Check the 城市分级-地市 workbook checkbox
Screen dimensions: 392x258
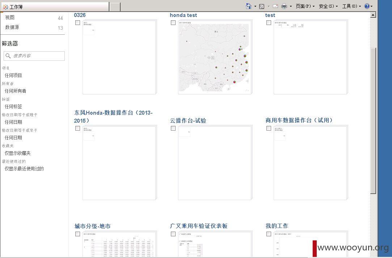click(78, 234)
